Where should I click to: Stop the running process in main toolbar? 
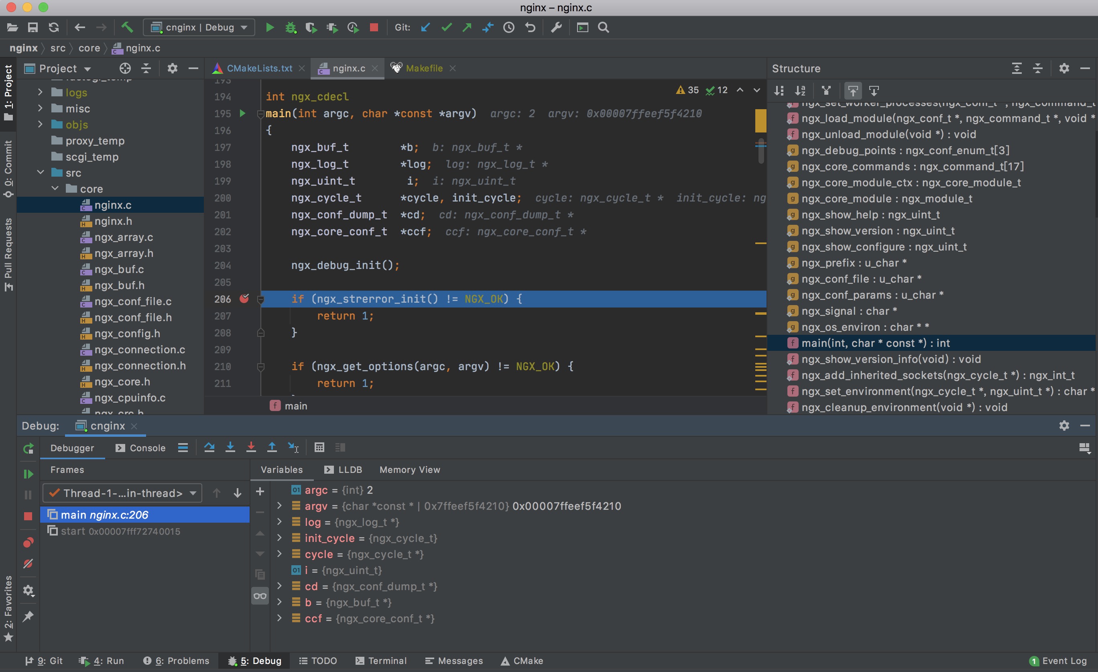(374, 28)
